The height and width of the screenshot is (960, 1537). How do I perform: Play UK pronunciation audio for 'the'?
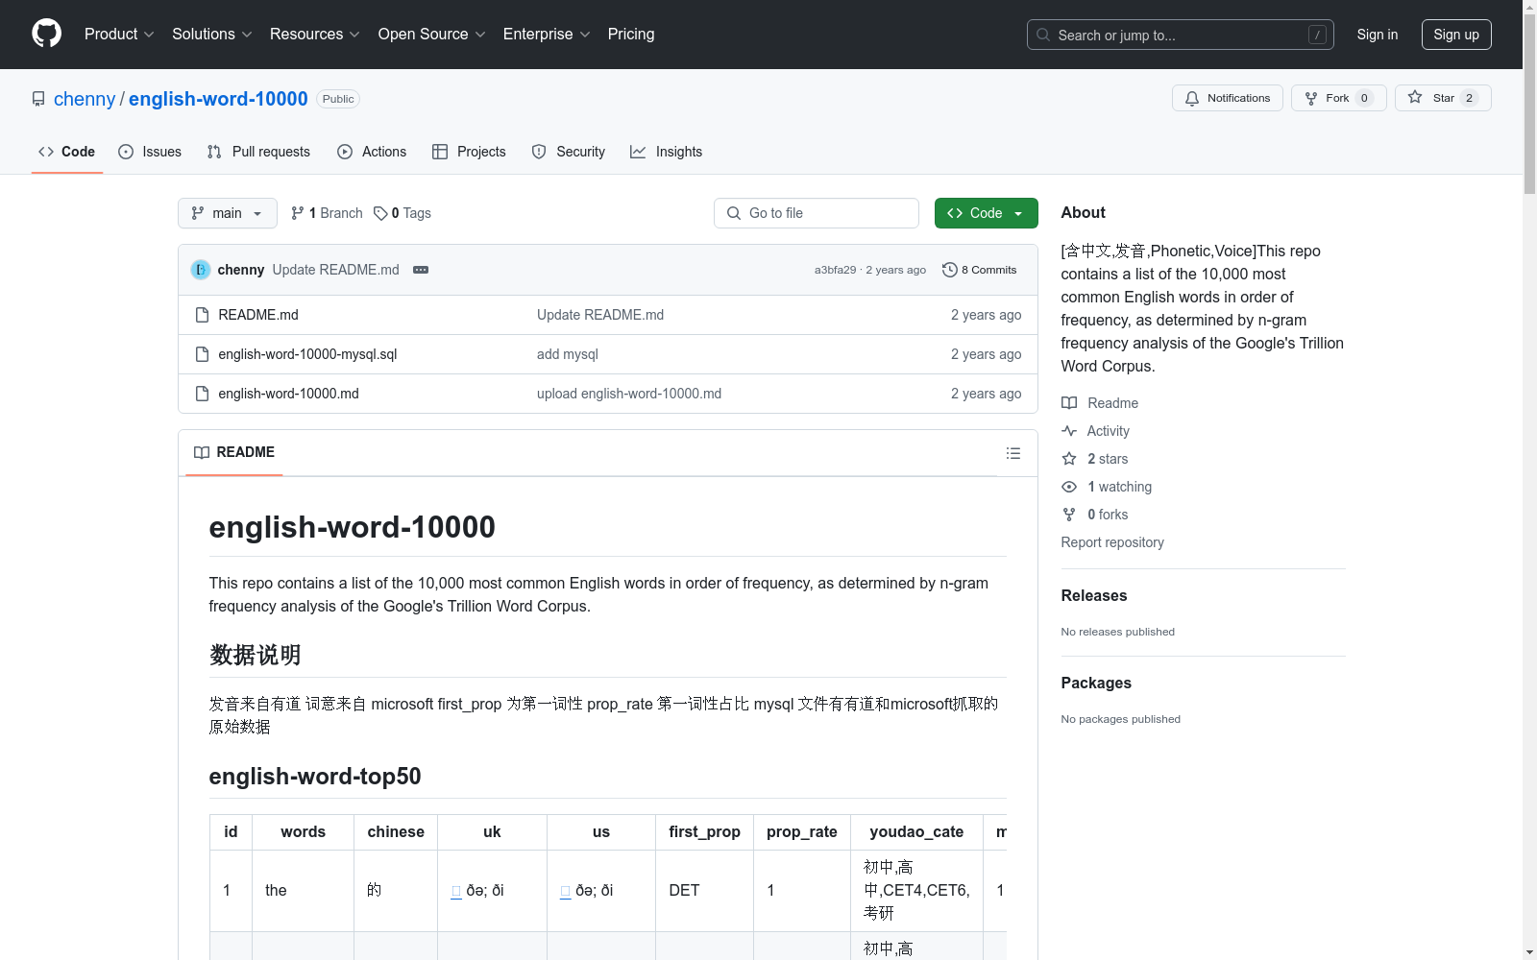[x=456, y=891]
